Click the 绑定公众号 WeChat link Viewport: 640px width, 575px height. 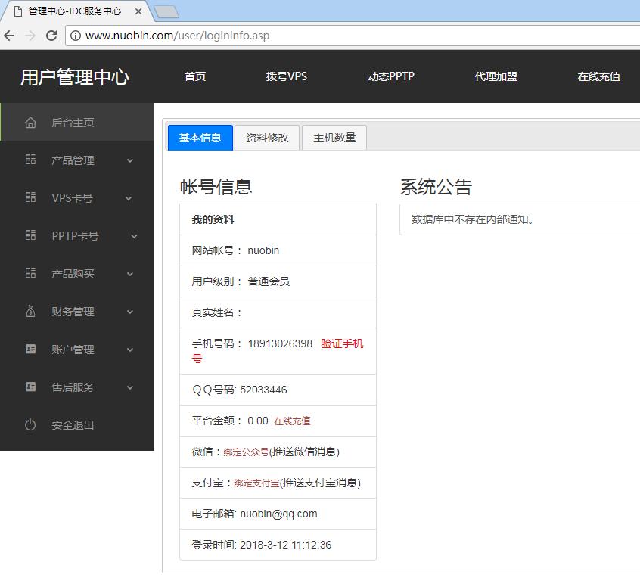click(x=246, y=452)
